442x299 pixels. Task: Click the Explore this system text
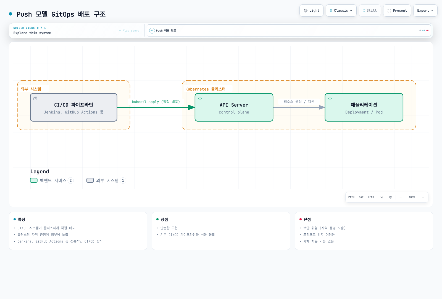(x=32, y=33)
